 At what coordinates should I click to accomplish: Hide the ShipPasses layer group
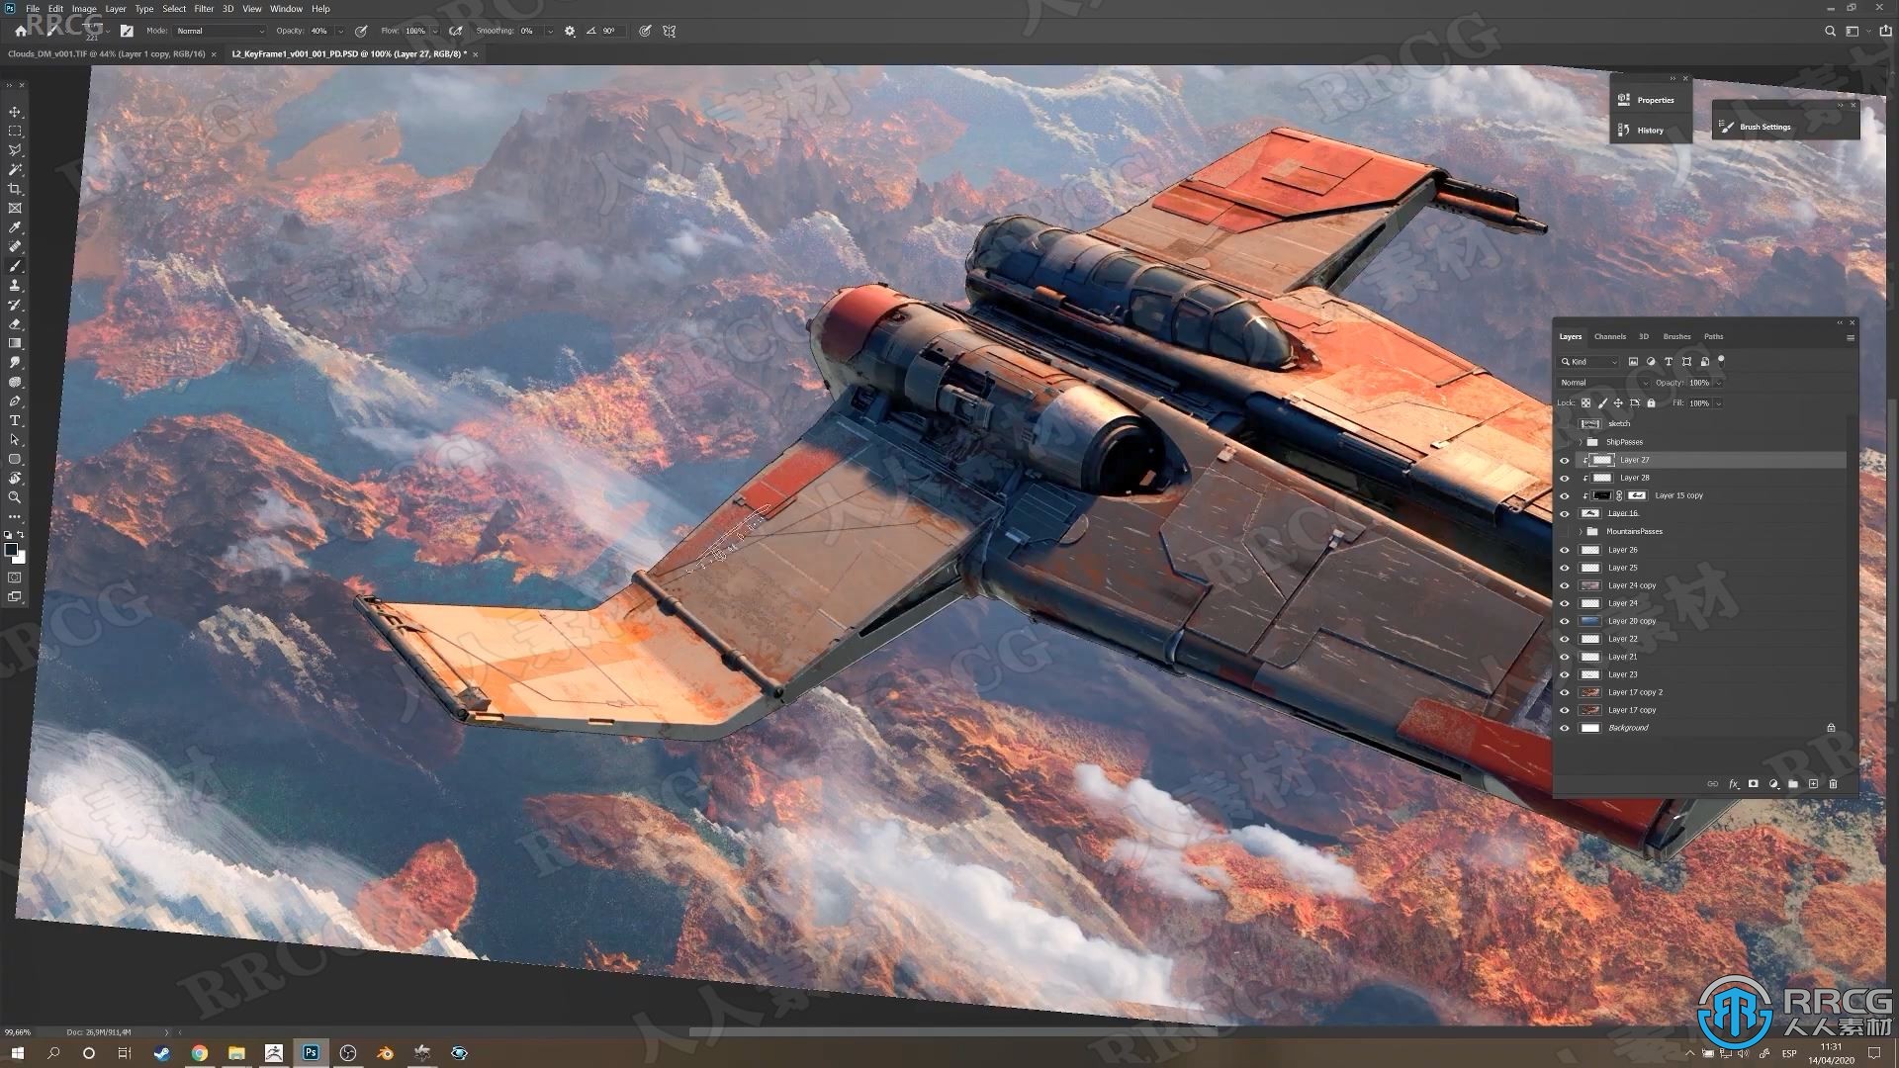1564,441
